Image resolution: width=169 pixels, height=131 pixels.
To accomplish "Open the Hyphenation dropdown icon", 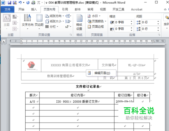I will tap(68, 27).
